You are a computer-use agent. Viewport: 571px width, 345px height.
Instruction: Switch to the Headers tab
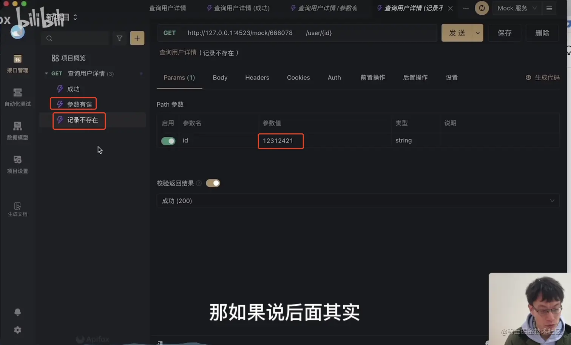(257, 78)
